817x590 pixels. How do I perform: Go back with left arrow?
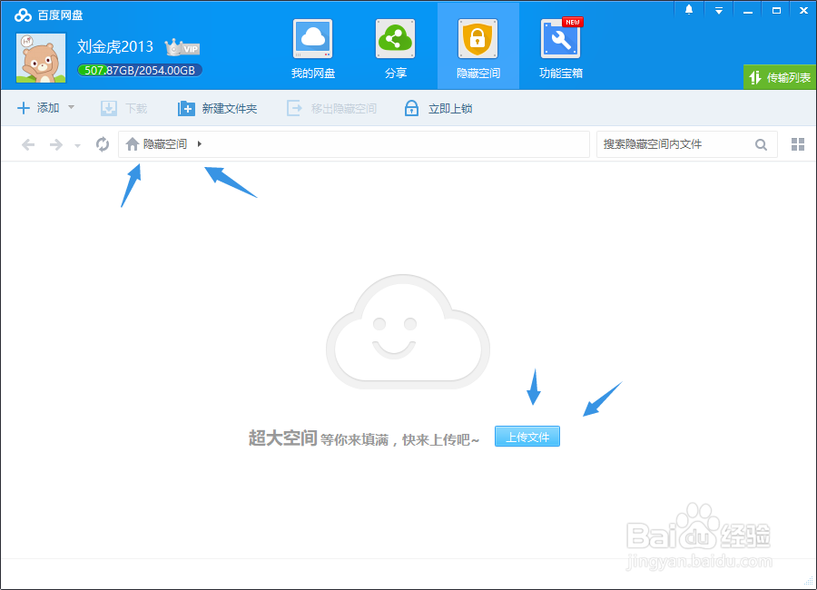click(28, 144)
